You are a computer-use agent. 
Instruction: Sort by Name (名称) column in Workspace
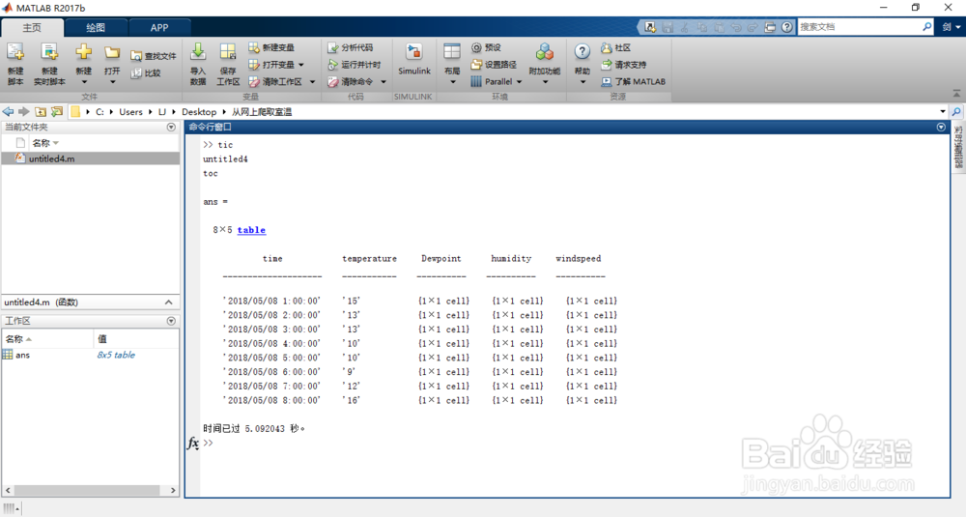(x=47, y=339)
